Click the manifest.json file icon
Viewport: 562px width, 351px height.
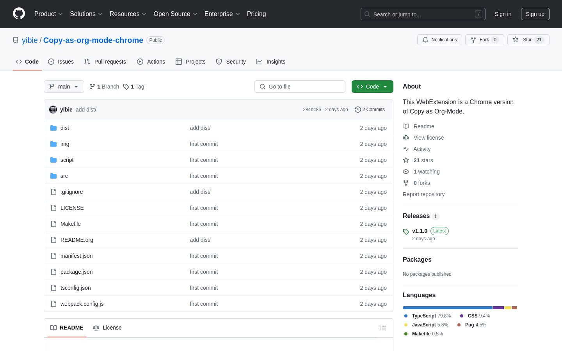click(53, 256)
